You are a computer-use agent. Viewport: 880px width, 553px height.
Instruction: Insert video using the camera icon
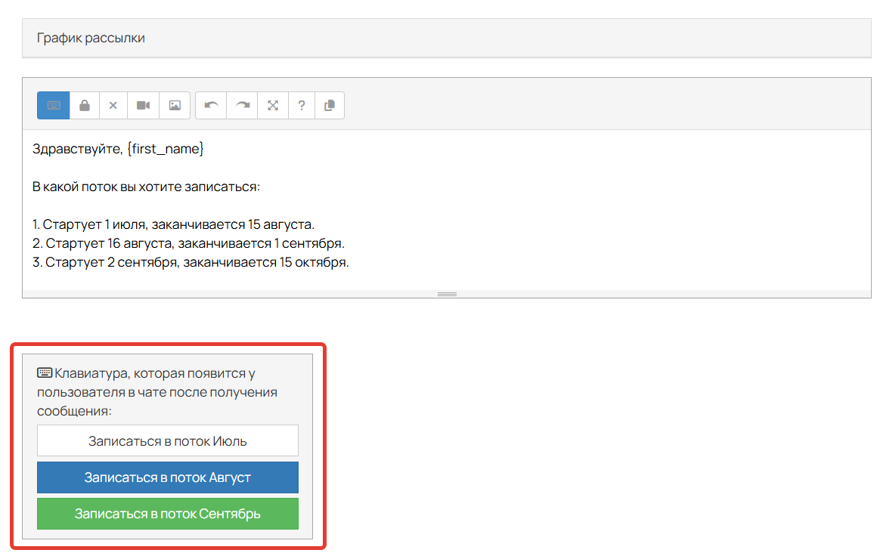click(144, 106)
